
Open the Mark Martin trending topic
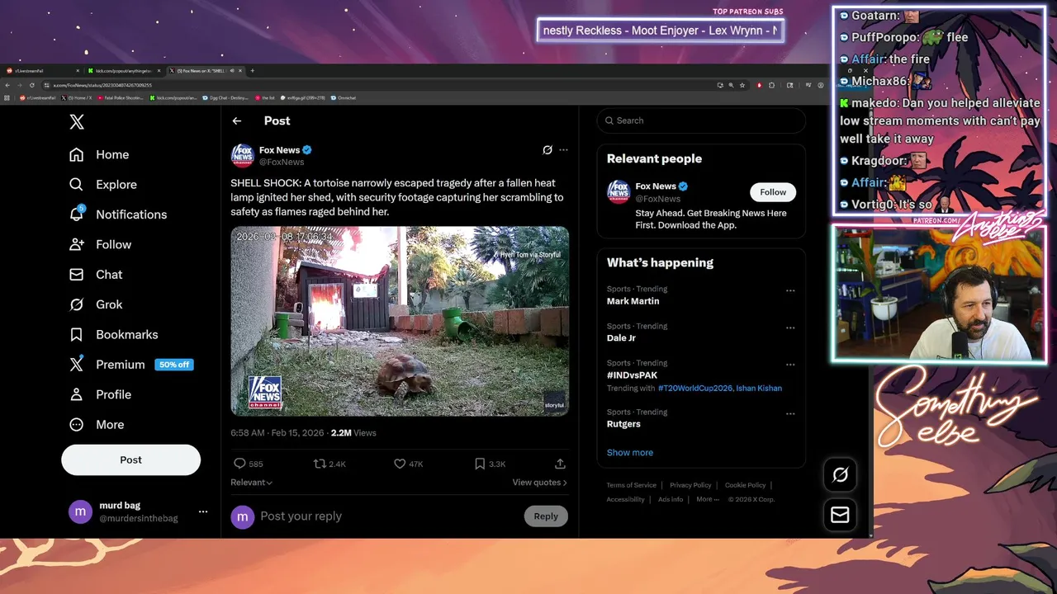click(633, 301)
